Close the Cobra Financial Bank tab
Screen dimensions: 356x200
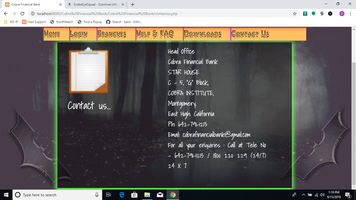(61, 4)
